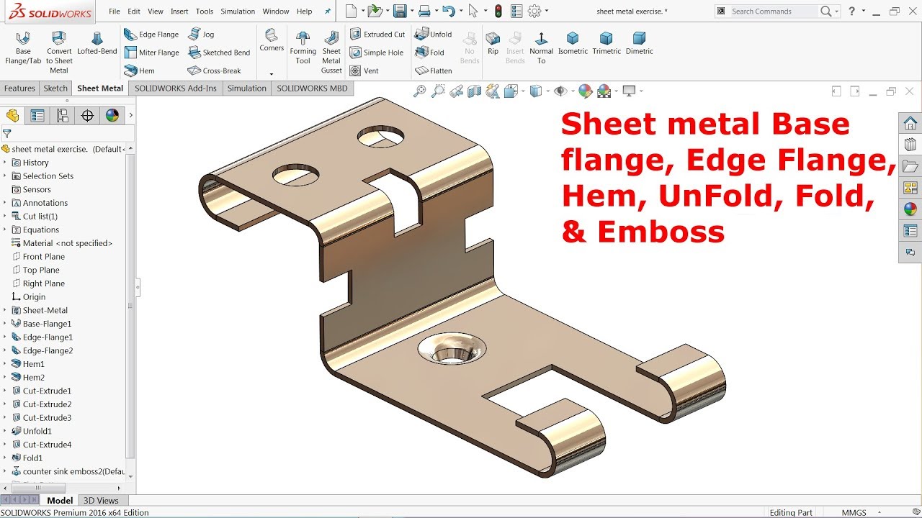The image size is (922, 518).
Task: Expand the Edge-Flange1 feature
Action: click(x=5, y=337)
